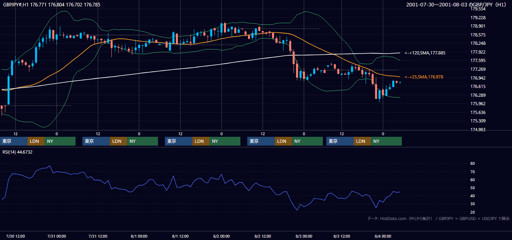Click price axis label 178.575
The width and height of the screenshot is (512, 240).
point(478,35)
